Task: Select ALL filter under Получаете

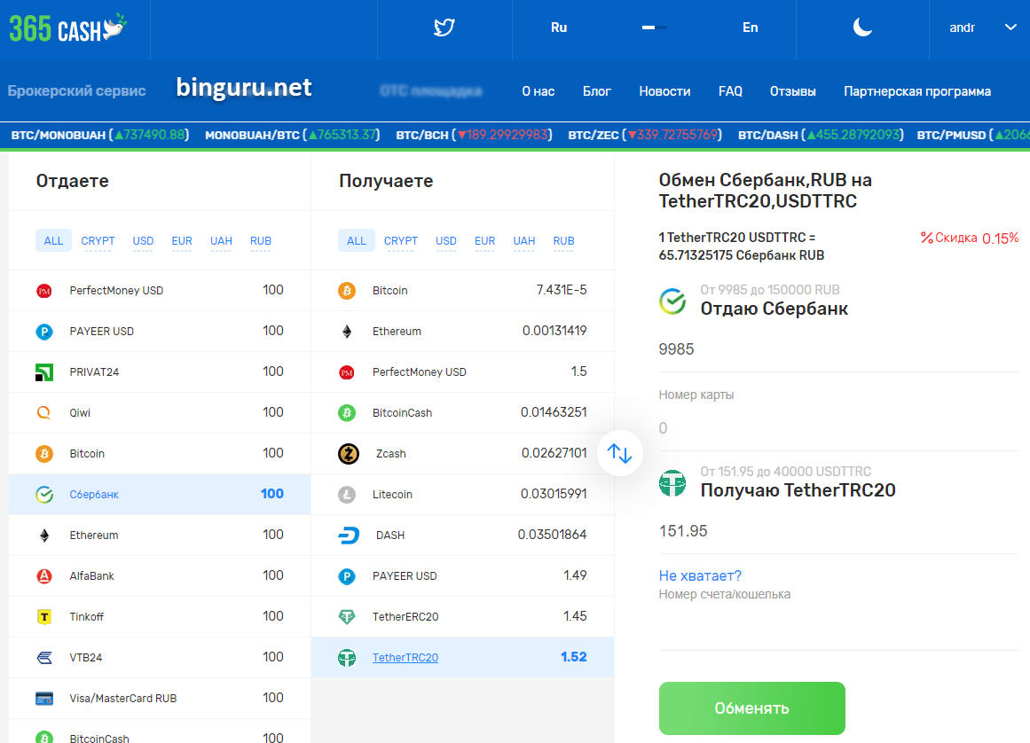Action: [x=357, y=241]
